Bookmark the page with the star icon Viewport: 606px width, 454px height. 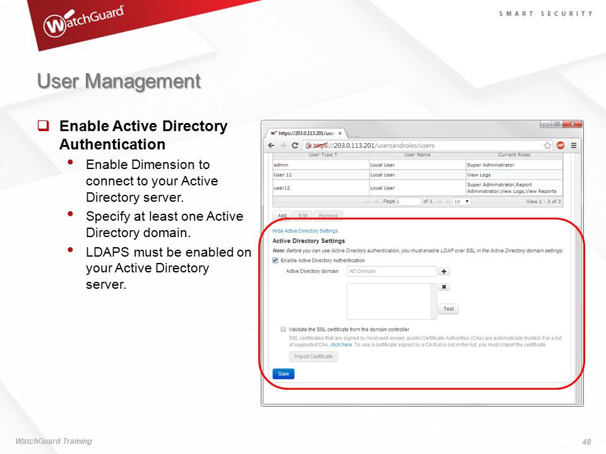[547, 146]
